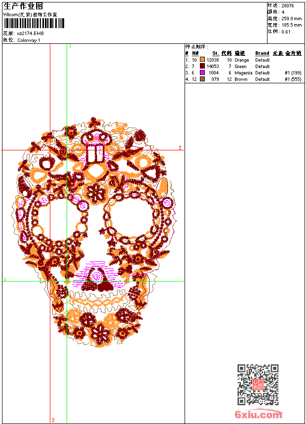
Task: Click the 生产作业图 worksheet title
Action: click(23, 6)
